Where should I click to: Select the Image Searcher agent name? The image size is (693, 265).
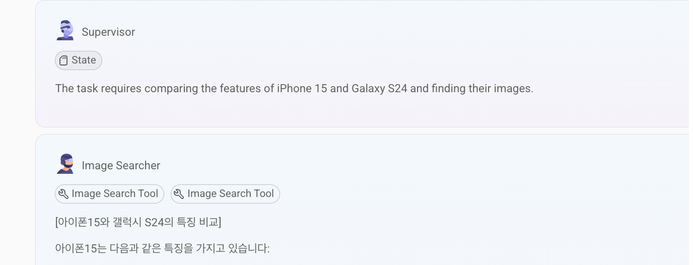[121, 166]
